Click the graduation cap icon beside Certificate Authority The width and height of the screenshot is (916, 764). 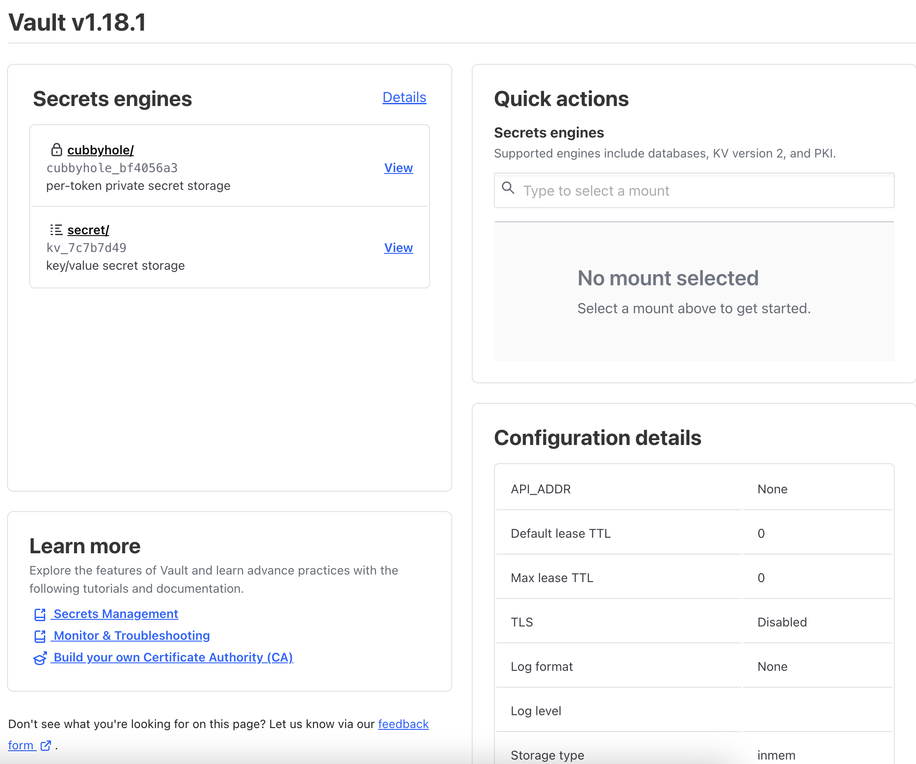coord(40,658)
